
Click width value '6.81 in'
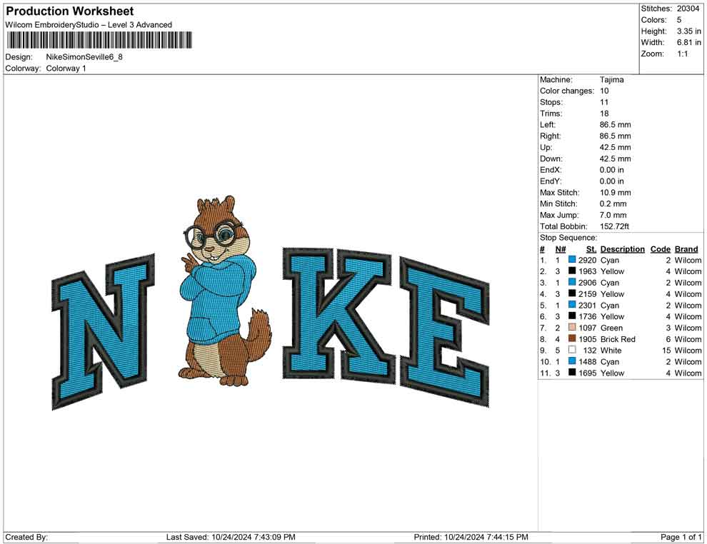click(x=689, y=42)
